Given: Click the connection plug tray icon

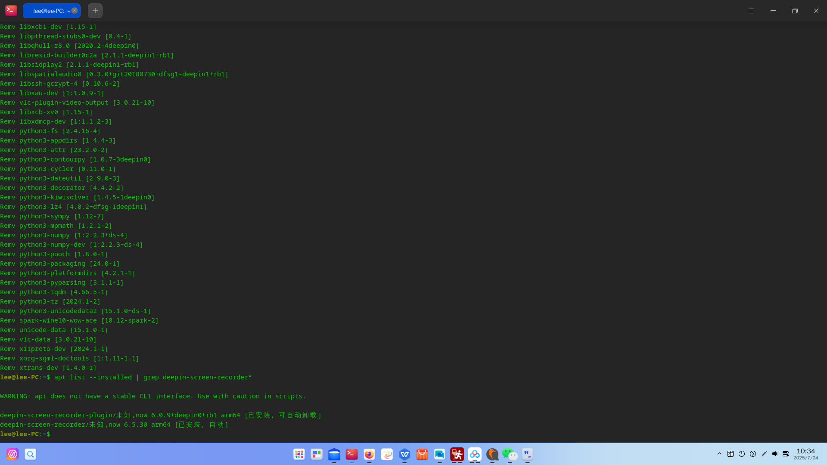Looking at the screenshot, I should (x=764, y=454).
